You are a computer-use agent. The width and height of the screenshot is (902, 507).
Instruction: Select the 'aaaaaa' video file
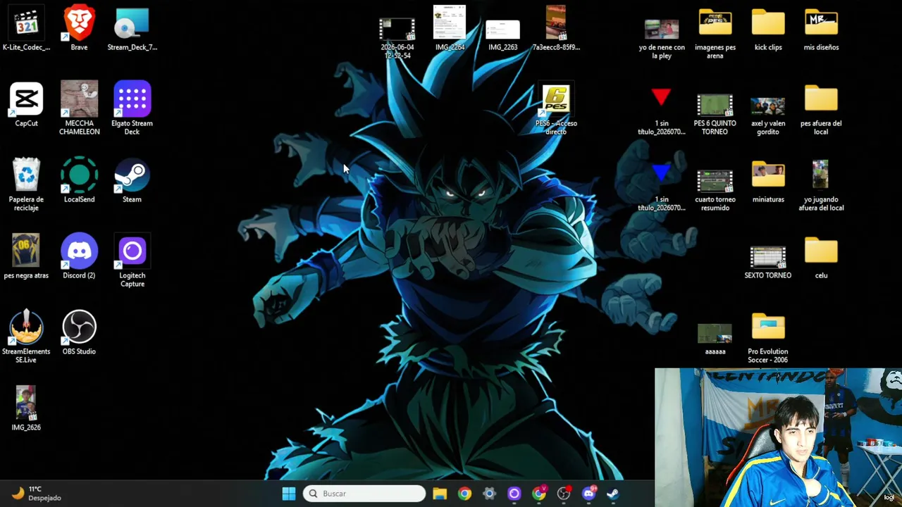tap(715, 339)
